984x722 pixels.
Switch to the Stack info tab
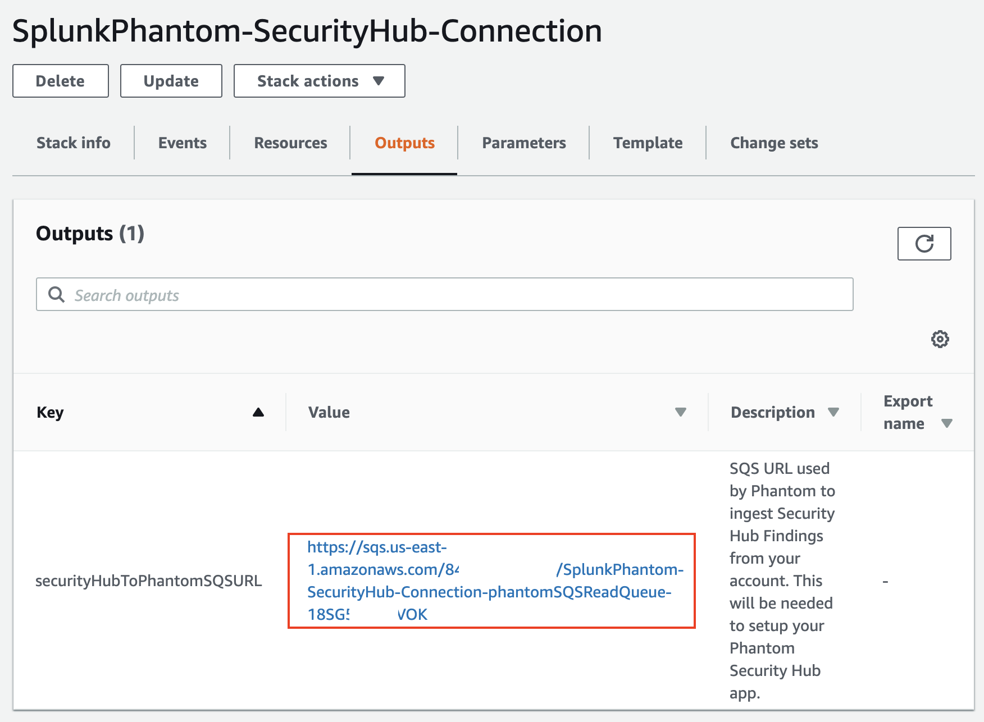pyautogui.click(x=74, y=143)
